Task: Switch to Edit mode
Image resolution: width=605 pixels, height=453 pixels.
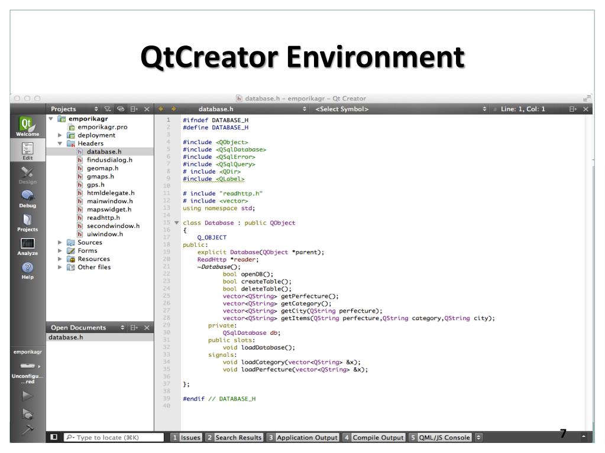Action: (x=27, y=150)
